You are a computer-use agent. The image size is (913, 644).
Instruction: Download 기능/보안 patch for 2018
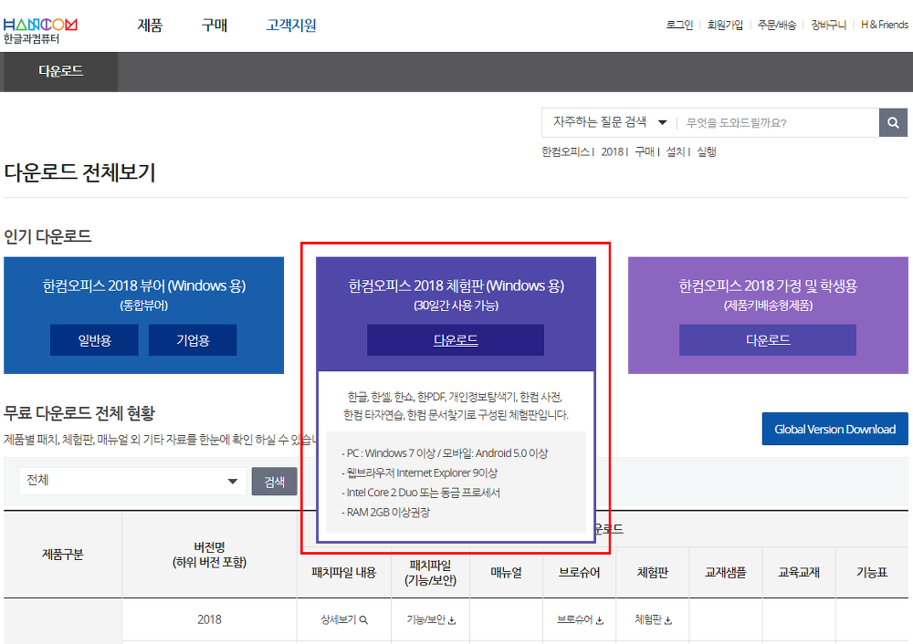click(x=430, y=619)
